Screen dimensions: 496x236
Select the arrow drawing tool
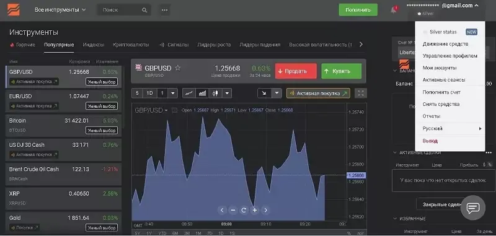(x=264, y=93)
